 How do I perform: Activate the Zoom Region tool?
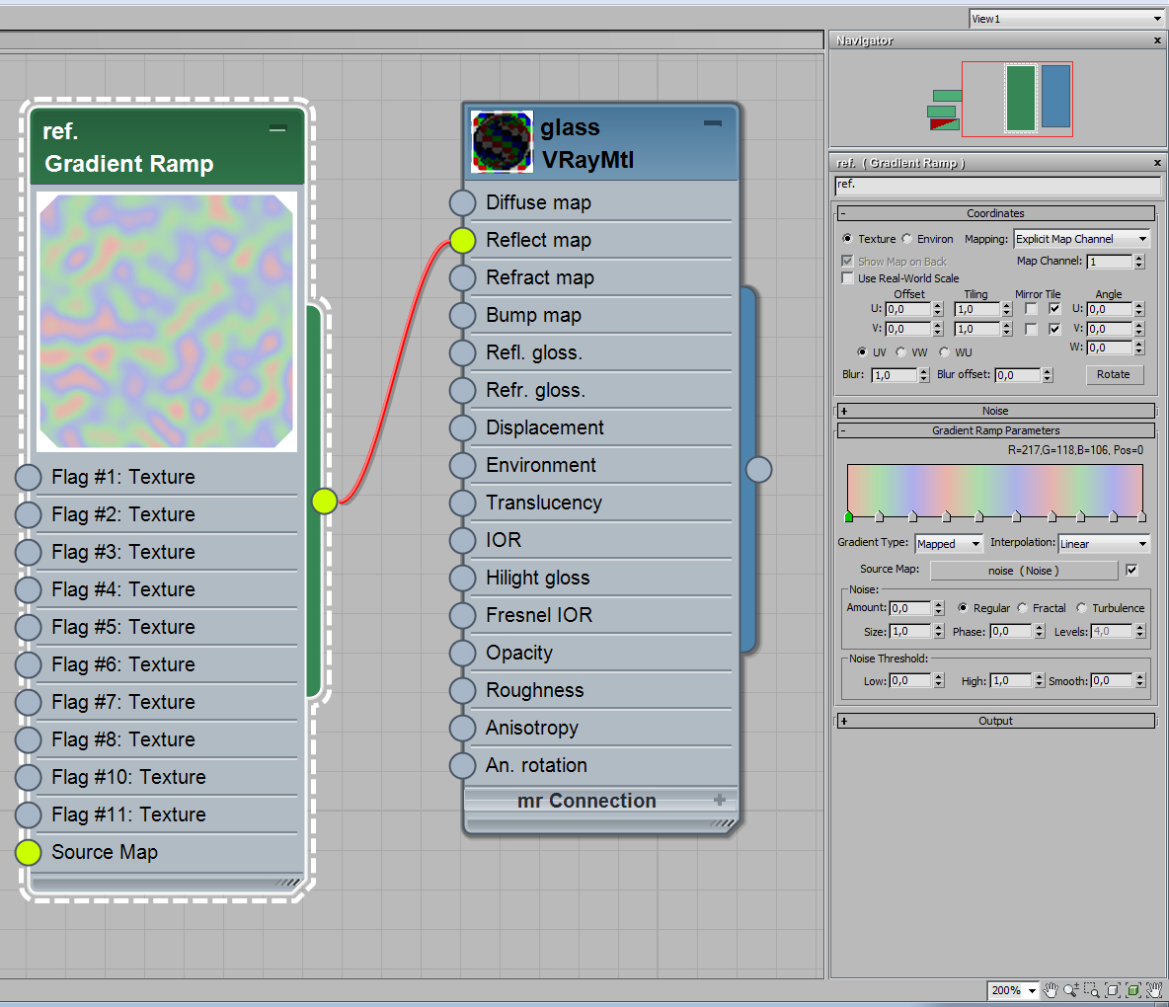1091,990
